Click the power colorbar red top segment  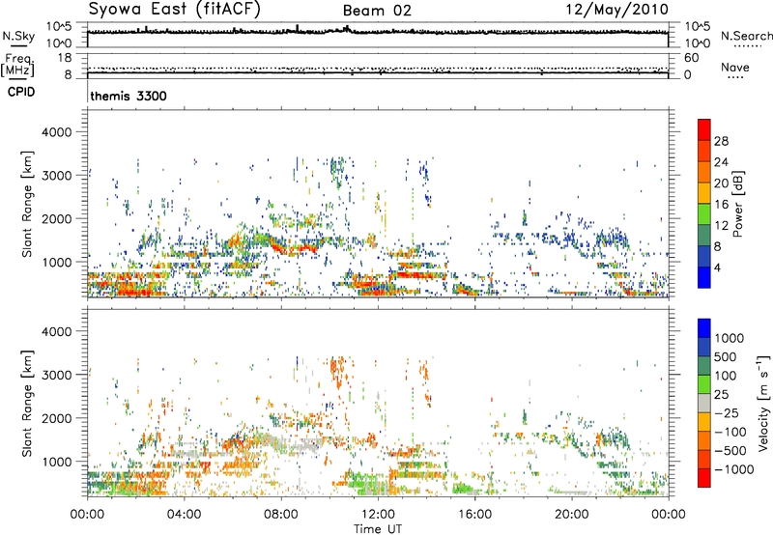click(704, 129)
